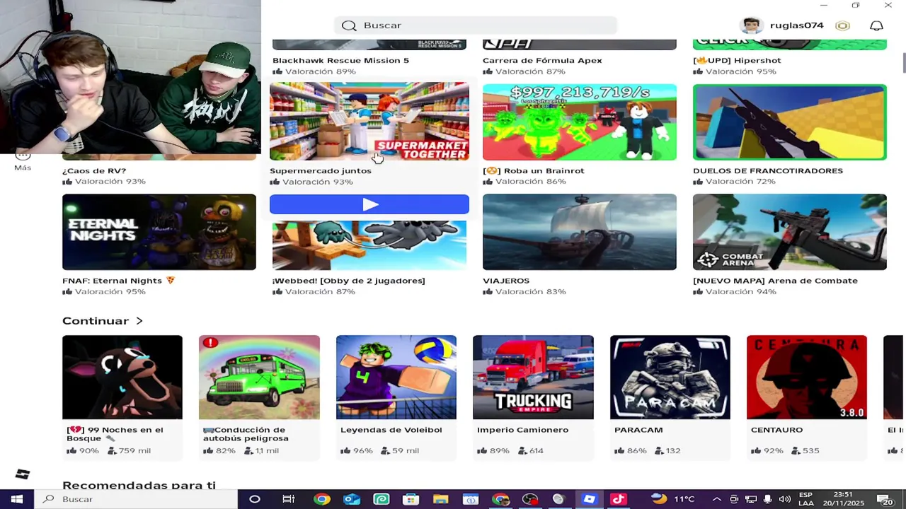Image resolution: width=906 pixels, height=509 pixels.
Task: Click the search magnifier icon
Action: (x=349, y=25)
